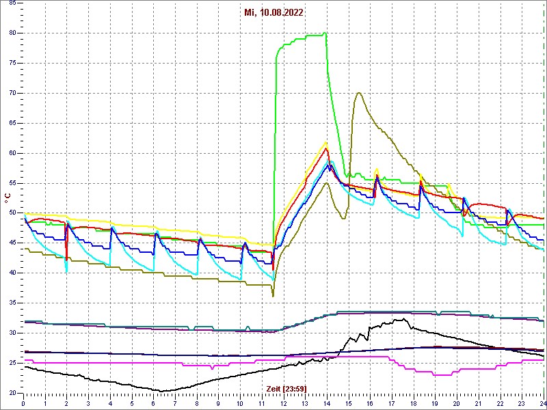Viewport: 547px width, 410px height.
Task: Click the x-axis hour label "12"
Action: 283,403
